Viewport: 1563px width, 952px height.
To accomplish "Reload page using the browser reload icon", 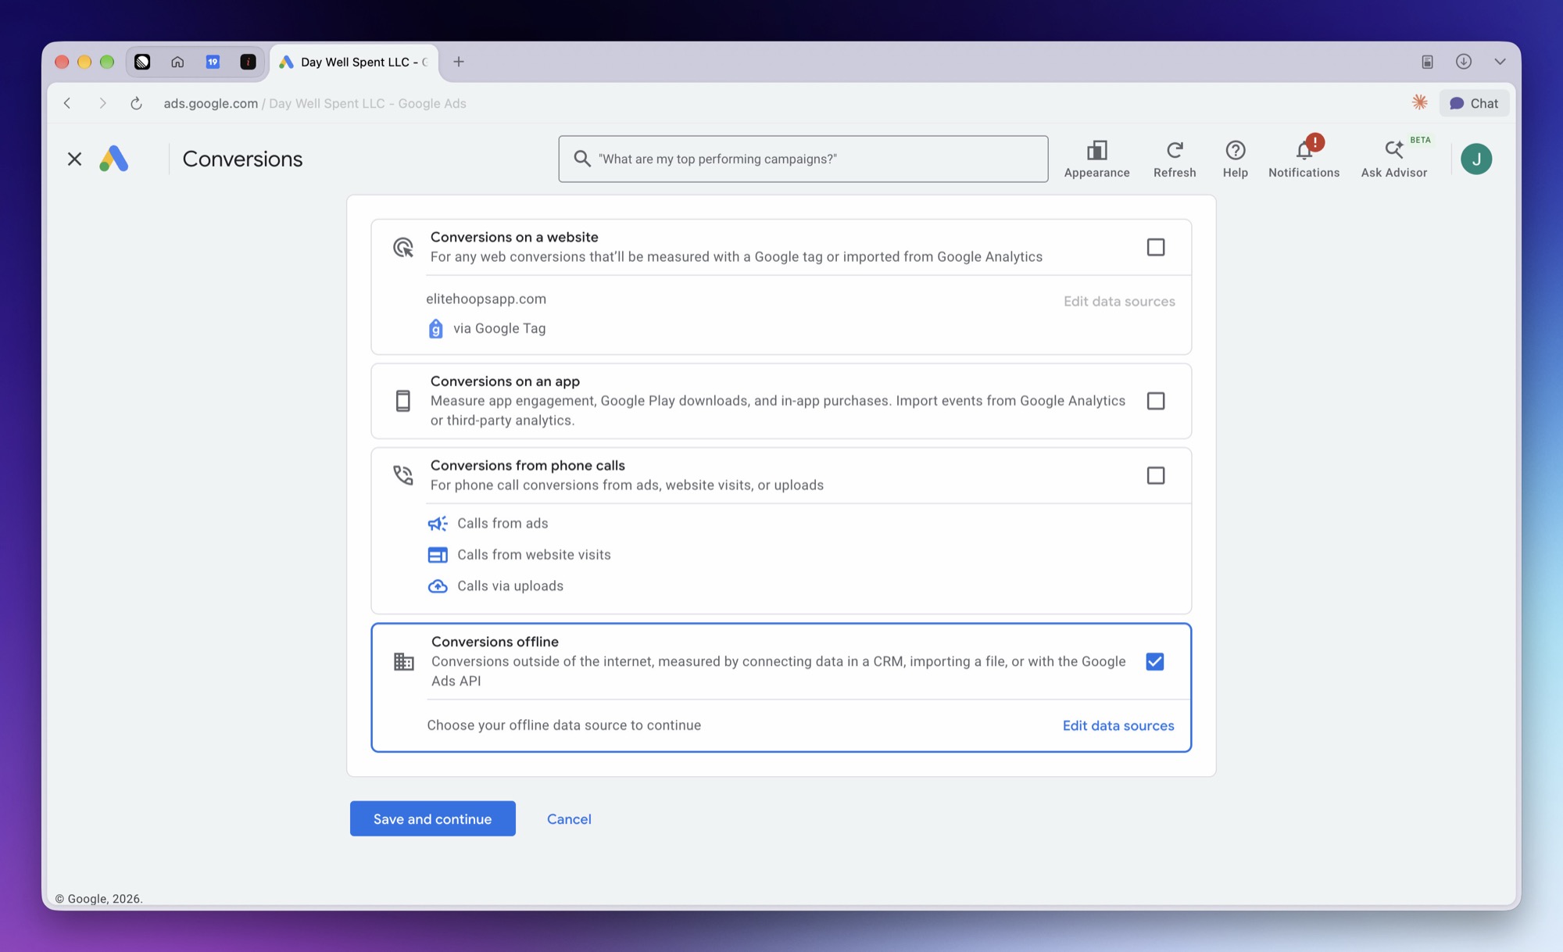I will [136, 103].
